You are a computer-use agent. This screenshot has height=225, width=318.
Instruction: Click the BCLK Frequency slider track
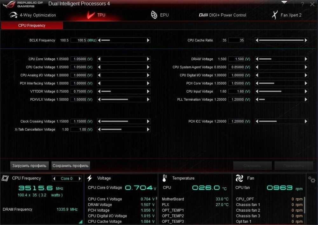[124, 40]
